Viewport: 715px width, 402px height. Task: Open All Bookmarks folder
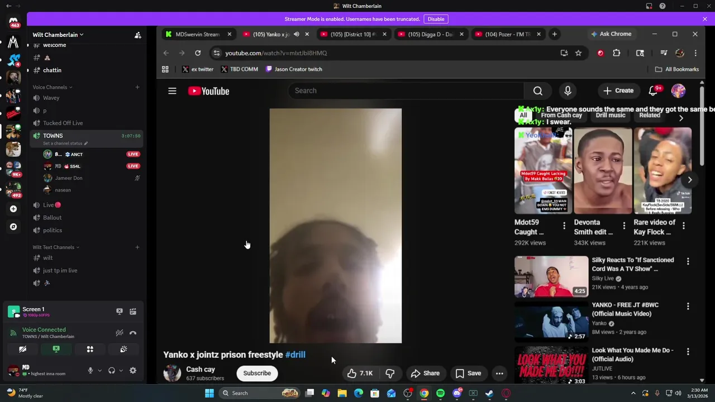pyautogui.click(x=677, y=69)
